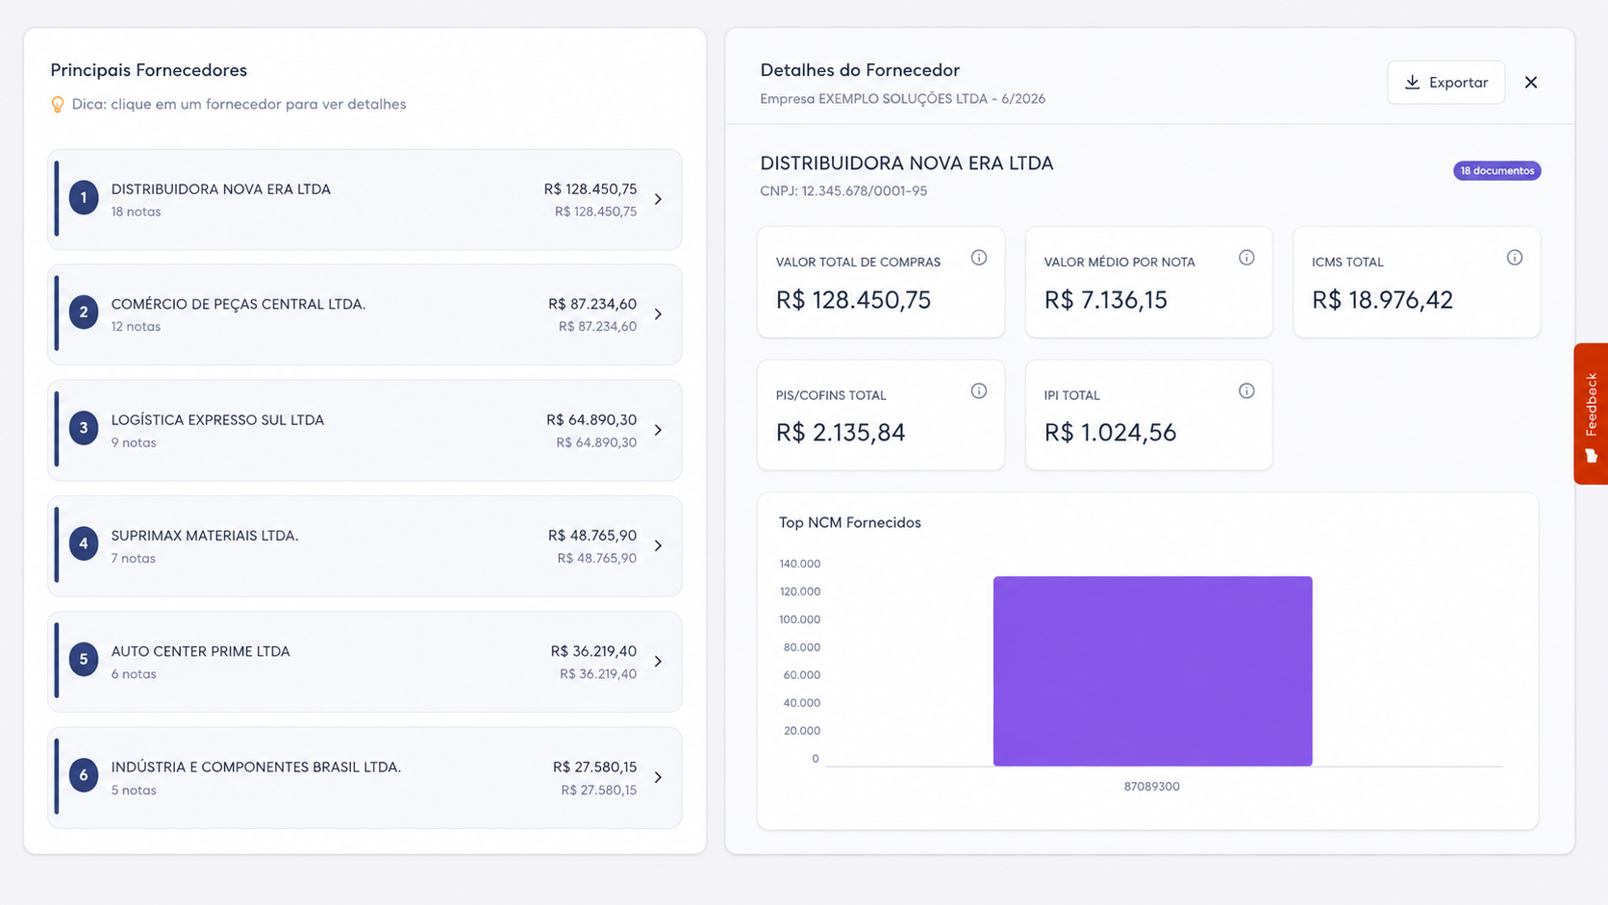Image resolution: width=1608 pixels, height=905 pixels.
Task: Click the Exportar button
Action: tap(1445, 83)
